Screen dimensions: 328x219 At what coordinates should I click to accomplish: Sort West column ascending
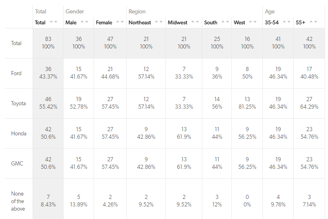250,22
